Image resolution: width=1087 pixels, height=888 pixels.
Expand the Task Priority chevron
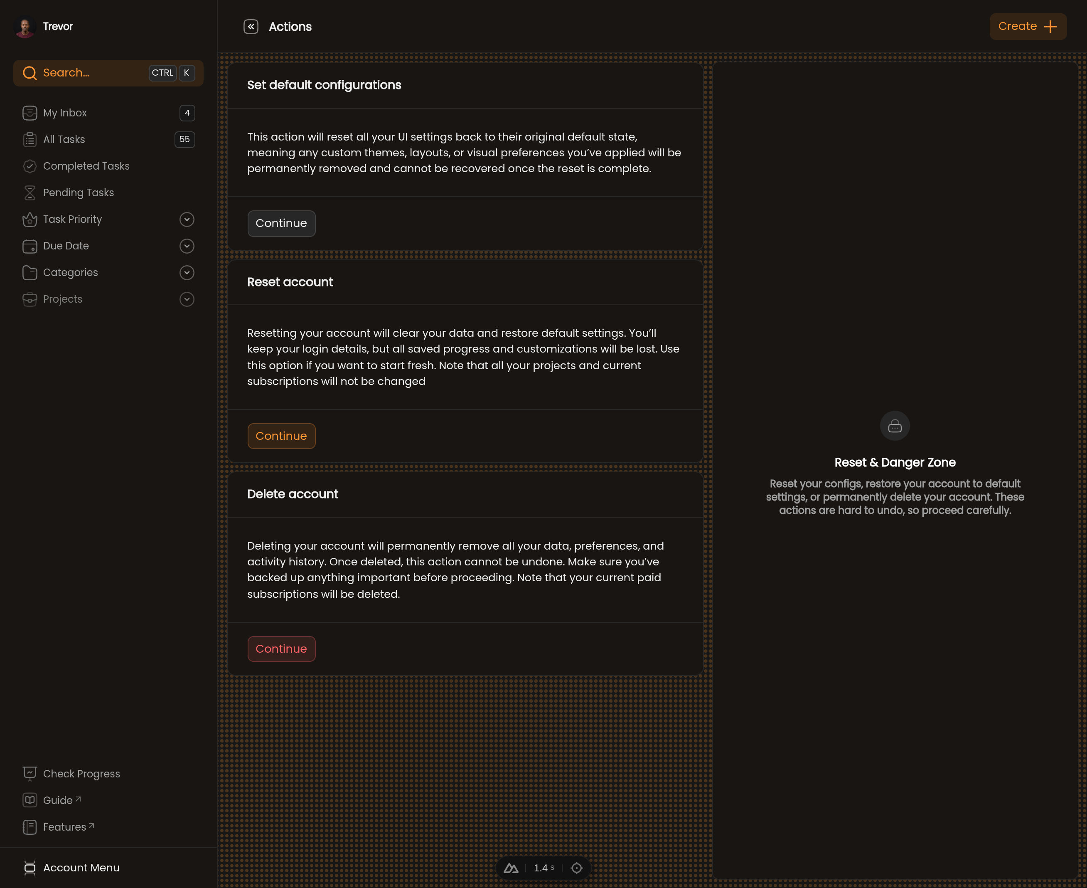(x=187, y=220)
